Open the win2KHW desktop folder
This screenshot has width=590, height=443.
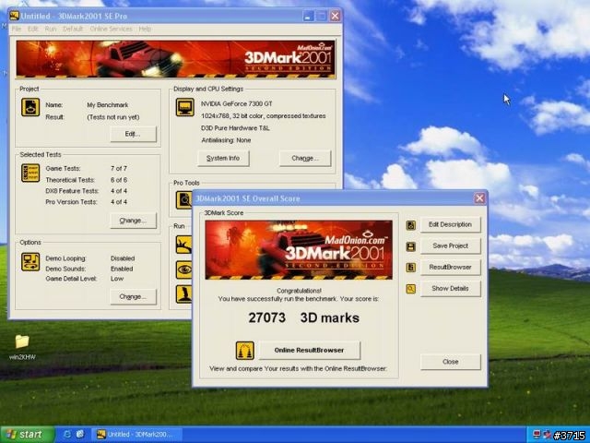(x=22, y=347)
